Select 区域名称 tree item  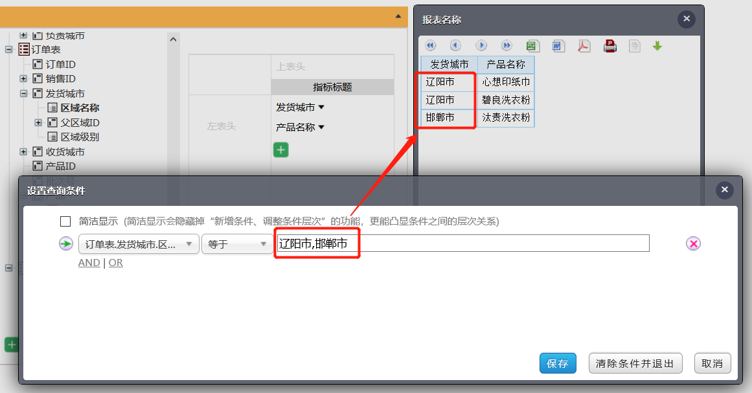pyautogui.click(x=80, y=108)
